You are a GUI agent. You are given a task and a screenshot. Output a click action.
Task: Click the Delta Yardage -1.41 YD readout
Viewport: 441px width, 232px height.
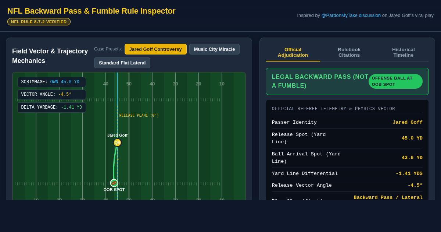click(51, 108)
